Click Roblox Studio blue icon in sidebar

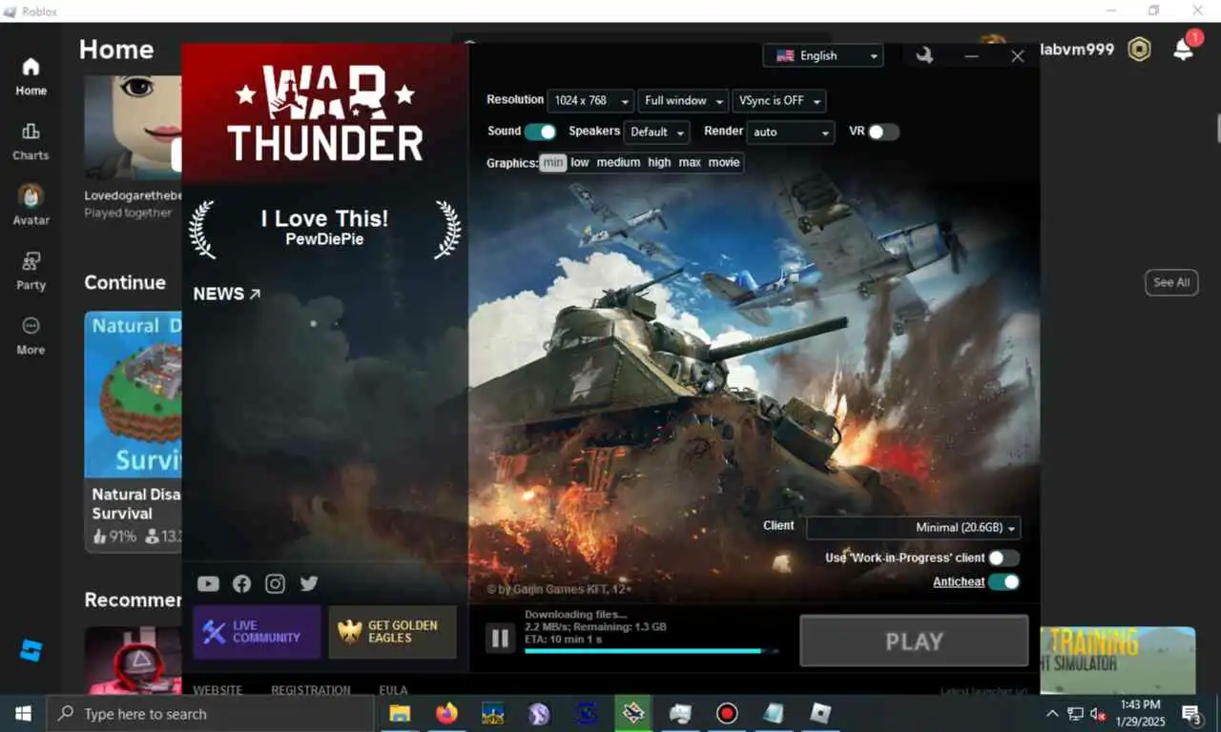(x=31, y=651)
